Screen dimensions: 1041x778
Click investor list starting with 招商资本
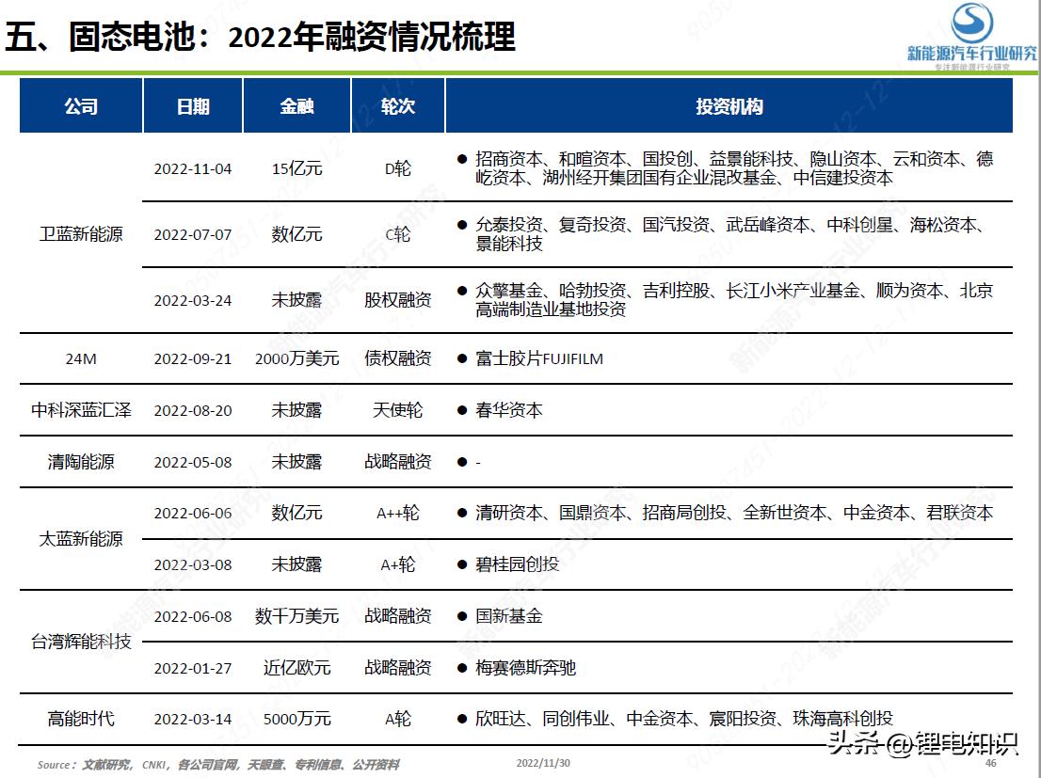pos(733,168)
